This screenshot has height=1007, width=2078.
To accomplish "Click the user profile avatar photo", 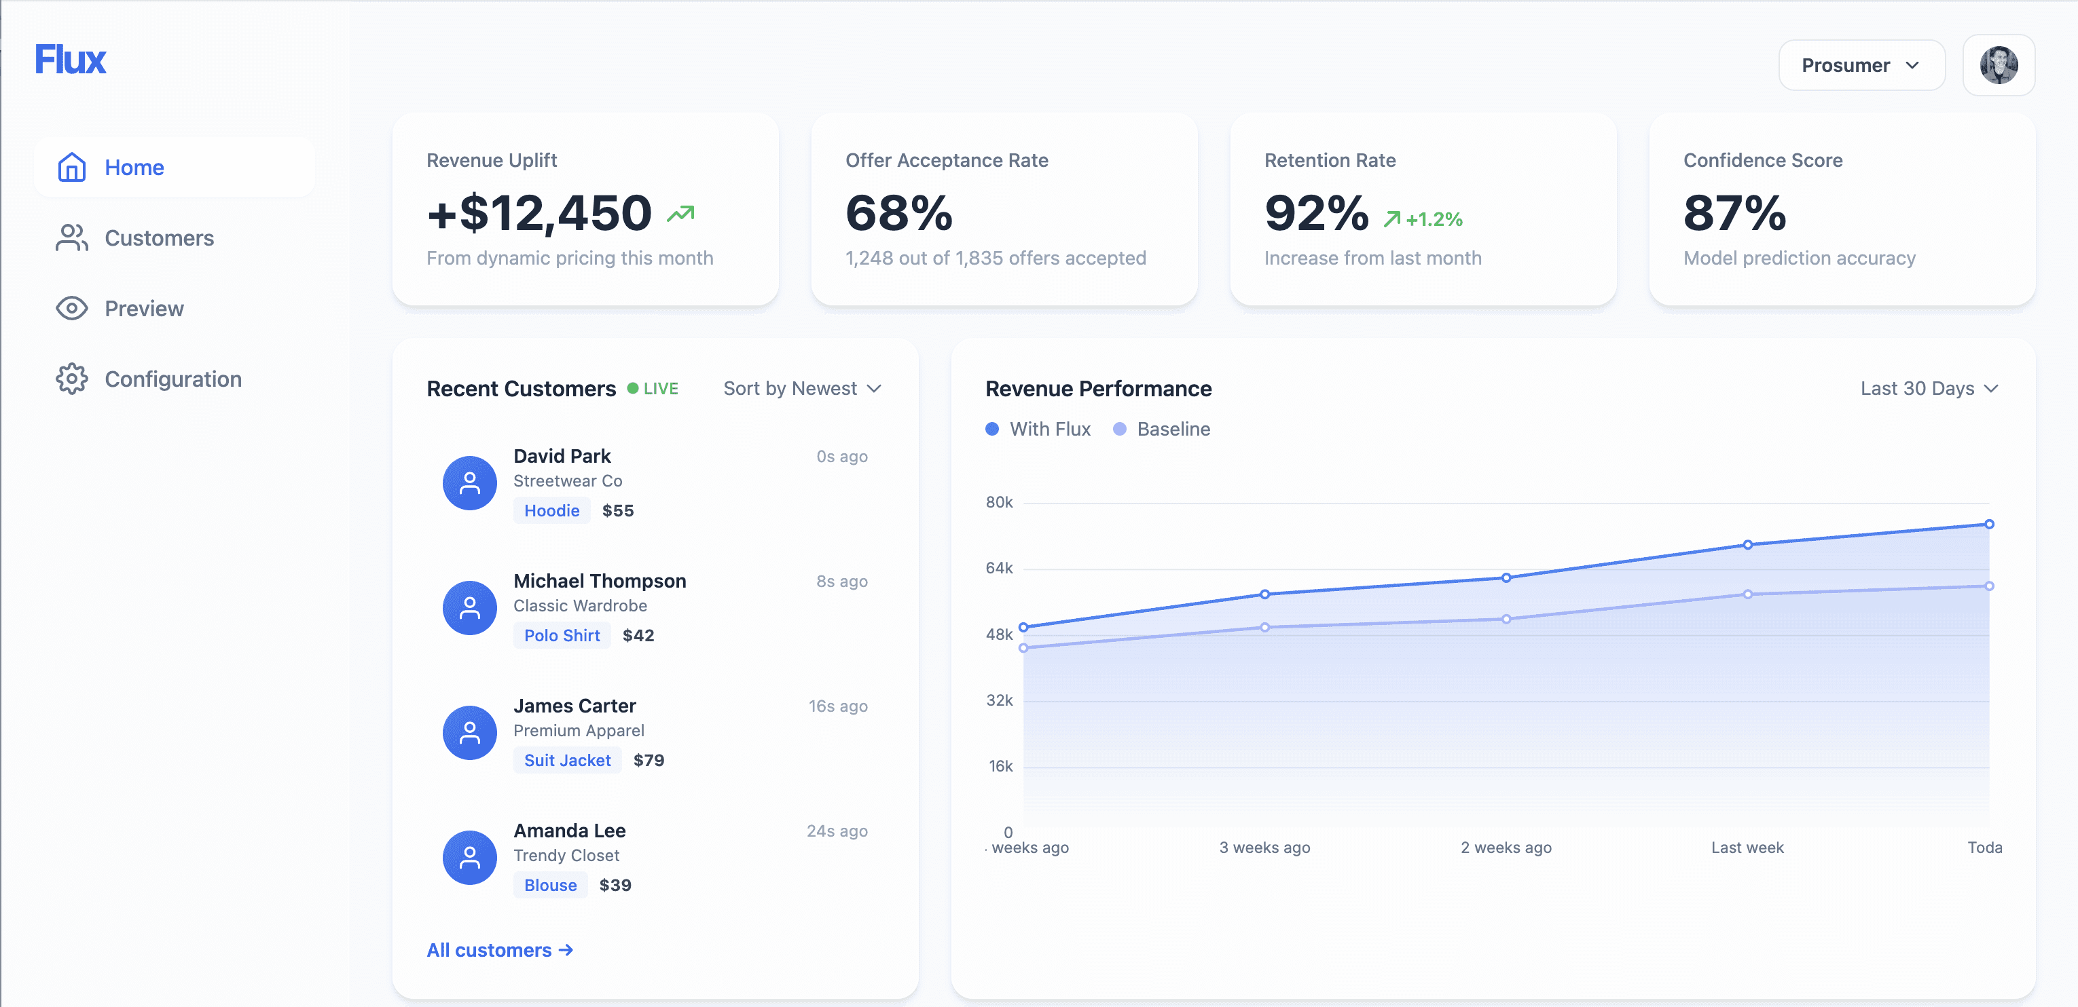I will (1998, 64).
